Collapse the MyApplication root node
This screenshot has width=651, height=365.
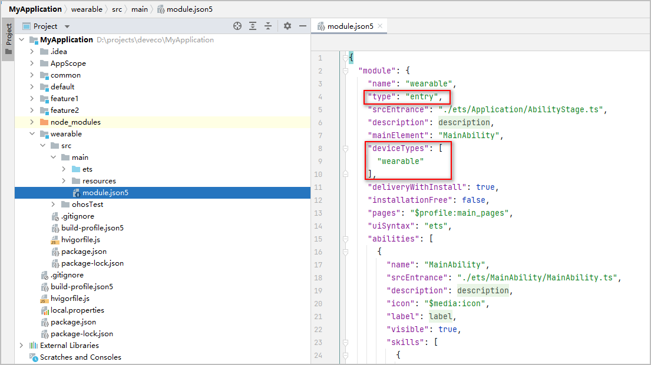click(x=22, y=40)
